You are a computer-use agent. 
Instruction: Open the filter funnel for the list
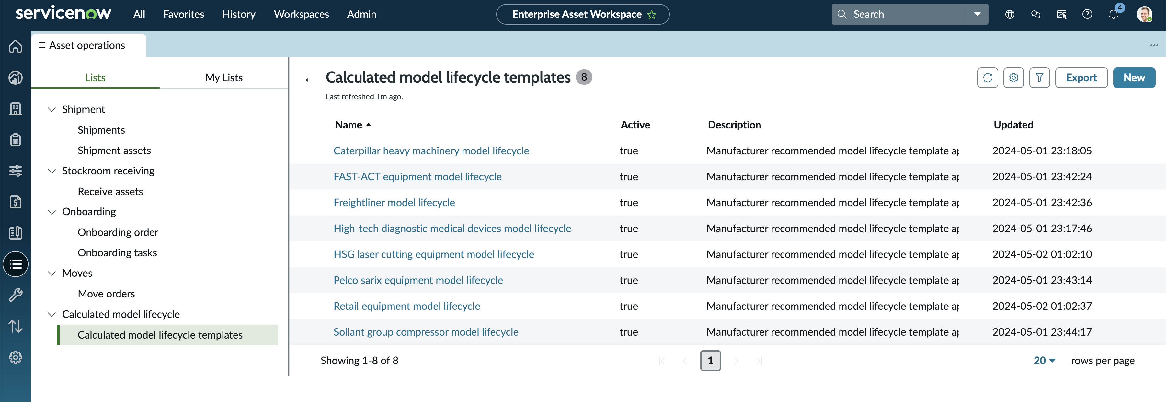(x=1039, y=78)
